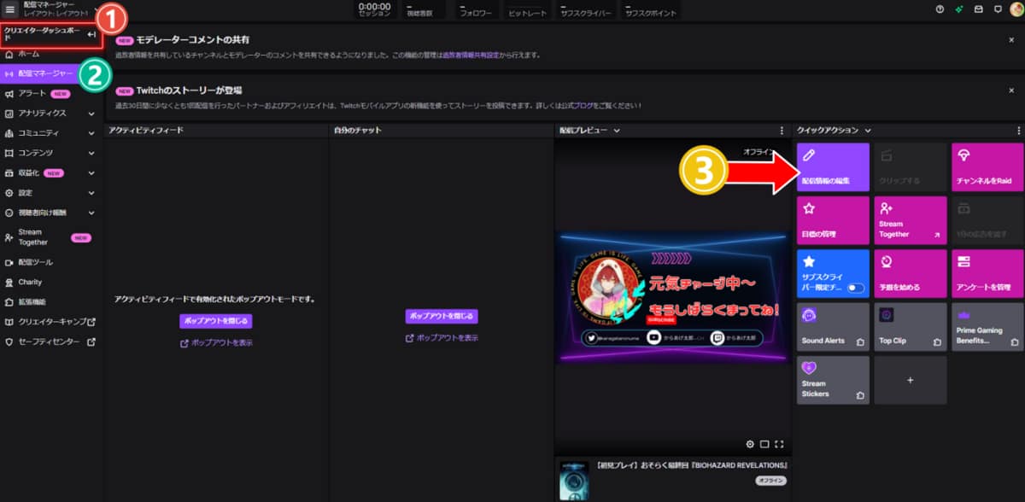
Task: Open Stream Stickers extension tile
Action: pyautogui.click(x=833, y=380)
